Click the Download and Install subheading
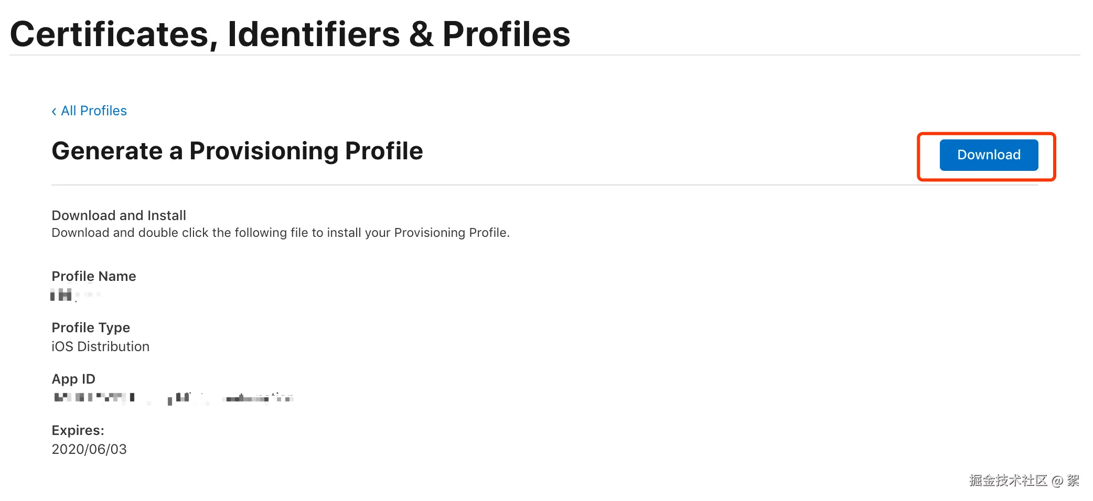Screen dimensions: 1093x501 click(119, 215)
